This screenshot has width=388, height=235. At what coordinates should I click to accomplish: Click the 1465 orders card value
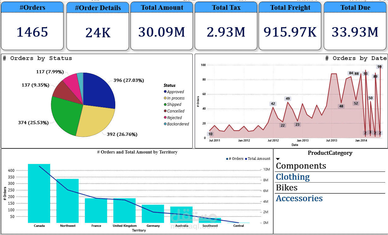[x=32, y=32]
